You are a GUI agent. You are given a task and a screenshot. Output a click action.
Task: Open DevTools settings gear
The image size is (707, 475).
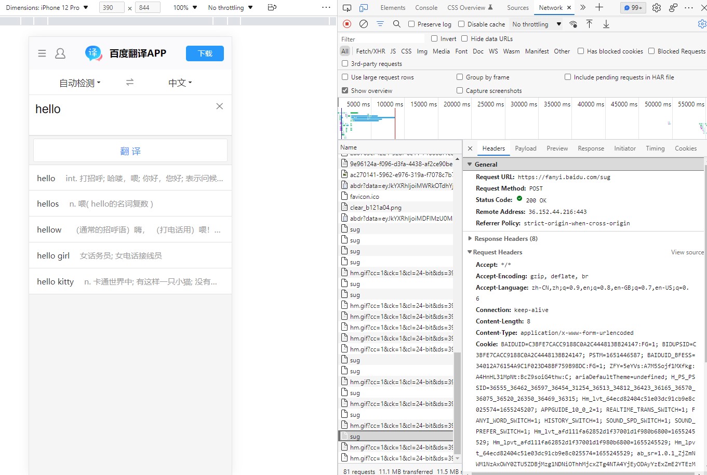click(x=657, y=8)
